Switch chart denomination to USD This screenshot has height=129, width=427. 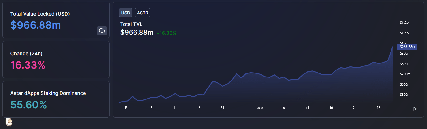click(x=126, y=13)
